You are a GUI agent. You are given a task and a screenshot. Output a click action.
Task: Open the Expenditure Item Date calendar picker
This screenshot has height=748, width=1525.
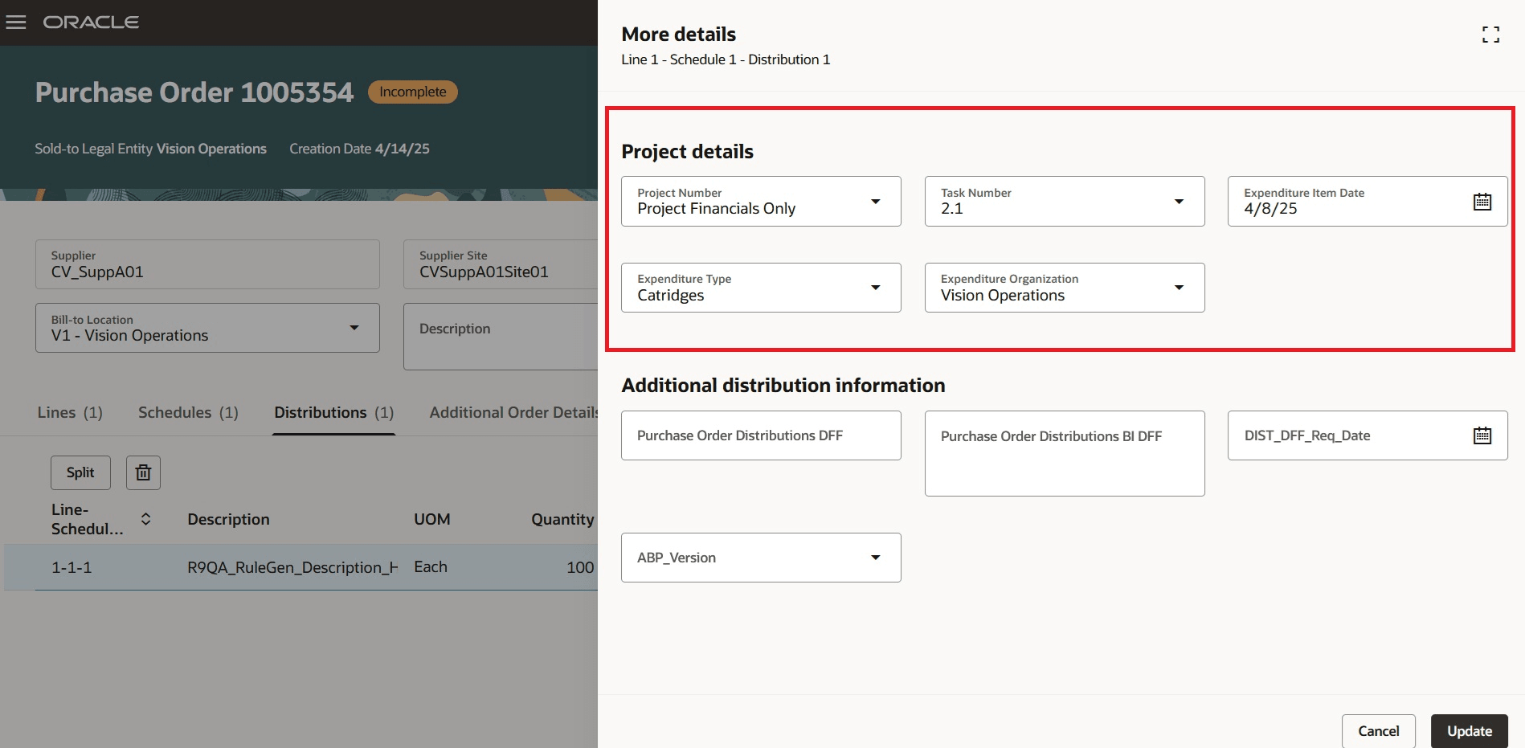pos(1482,202)
